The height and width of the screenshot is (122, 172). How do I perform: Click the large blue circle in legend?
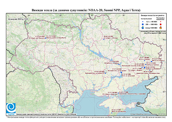(143, 24)
